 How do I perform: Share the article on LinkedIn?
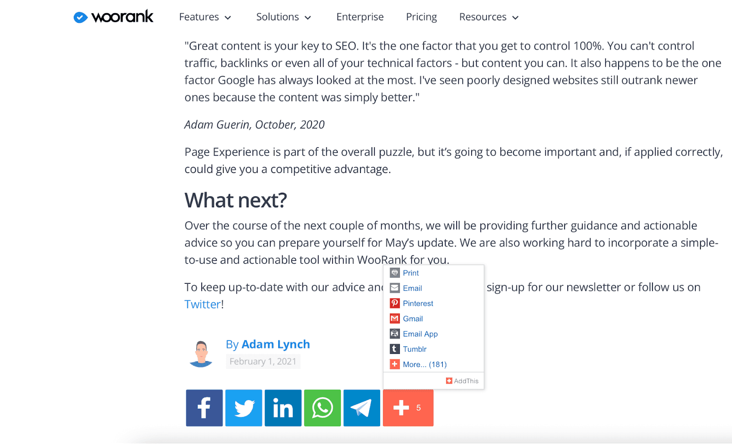click(x=283, y=408)
